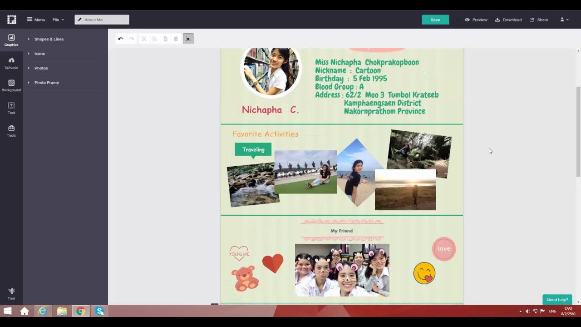
Task: Select the teddy bear graphic
Action: click(245, 278)
